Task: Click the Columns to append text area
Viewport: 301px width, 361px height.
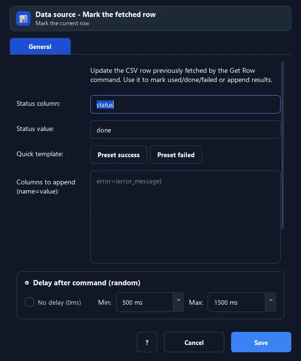Action: [185, 217]
